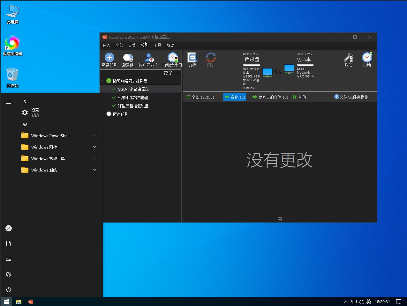Open Pictures icon in Start sidebar
The width and height of the screenshot is (407, 306).
tap(9, 259)
